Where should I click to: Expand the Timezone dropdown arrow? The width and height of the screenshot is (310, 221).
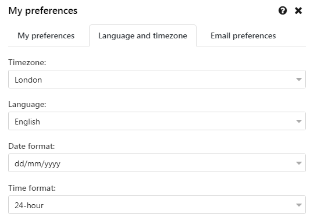pyautogui.click(x=299, y=79)
